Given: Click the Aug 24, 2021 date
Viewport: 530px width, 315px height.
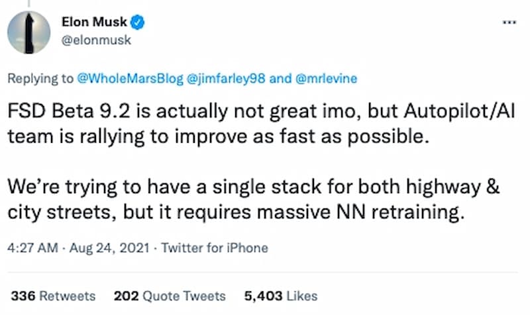Looking at the screenshot, I should (x=94, y=248).
